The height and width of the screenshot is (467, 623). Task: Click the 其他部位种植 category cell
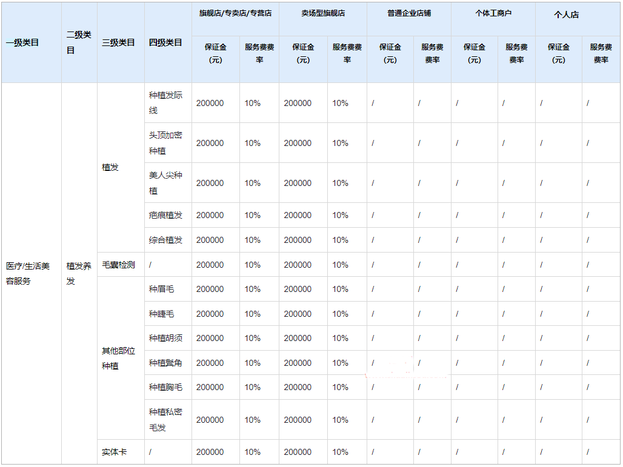[119, 359]
